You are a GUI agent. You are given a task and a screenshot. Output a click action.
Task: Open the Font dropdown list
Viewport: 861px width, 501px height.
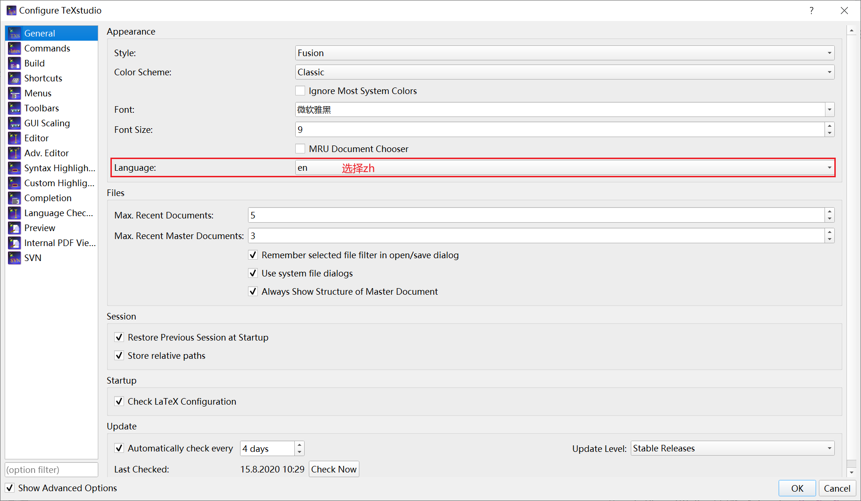pyautogui.click(x=830, y=109)
